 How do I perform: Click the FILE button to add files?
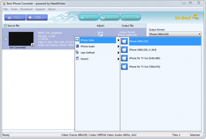pos(15,18)
